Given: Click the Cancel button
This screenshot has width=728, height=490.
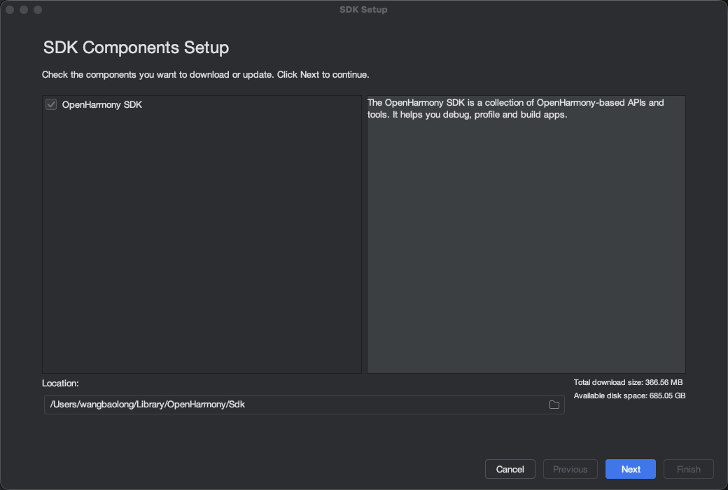Looking at the screenshot, I should coord(510,469).
